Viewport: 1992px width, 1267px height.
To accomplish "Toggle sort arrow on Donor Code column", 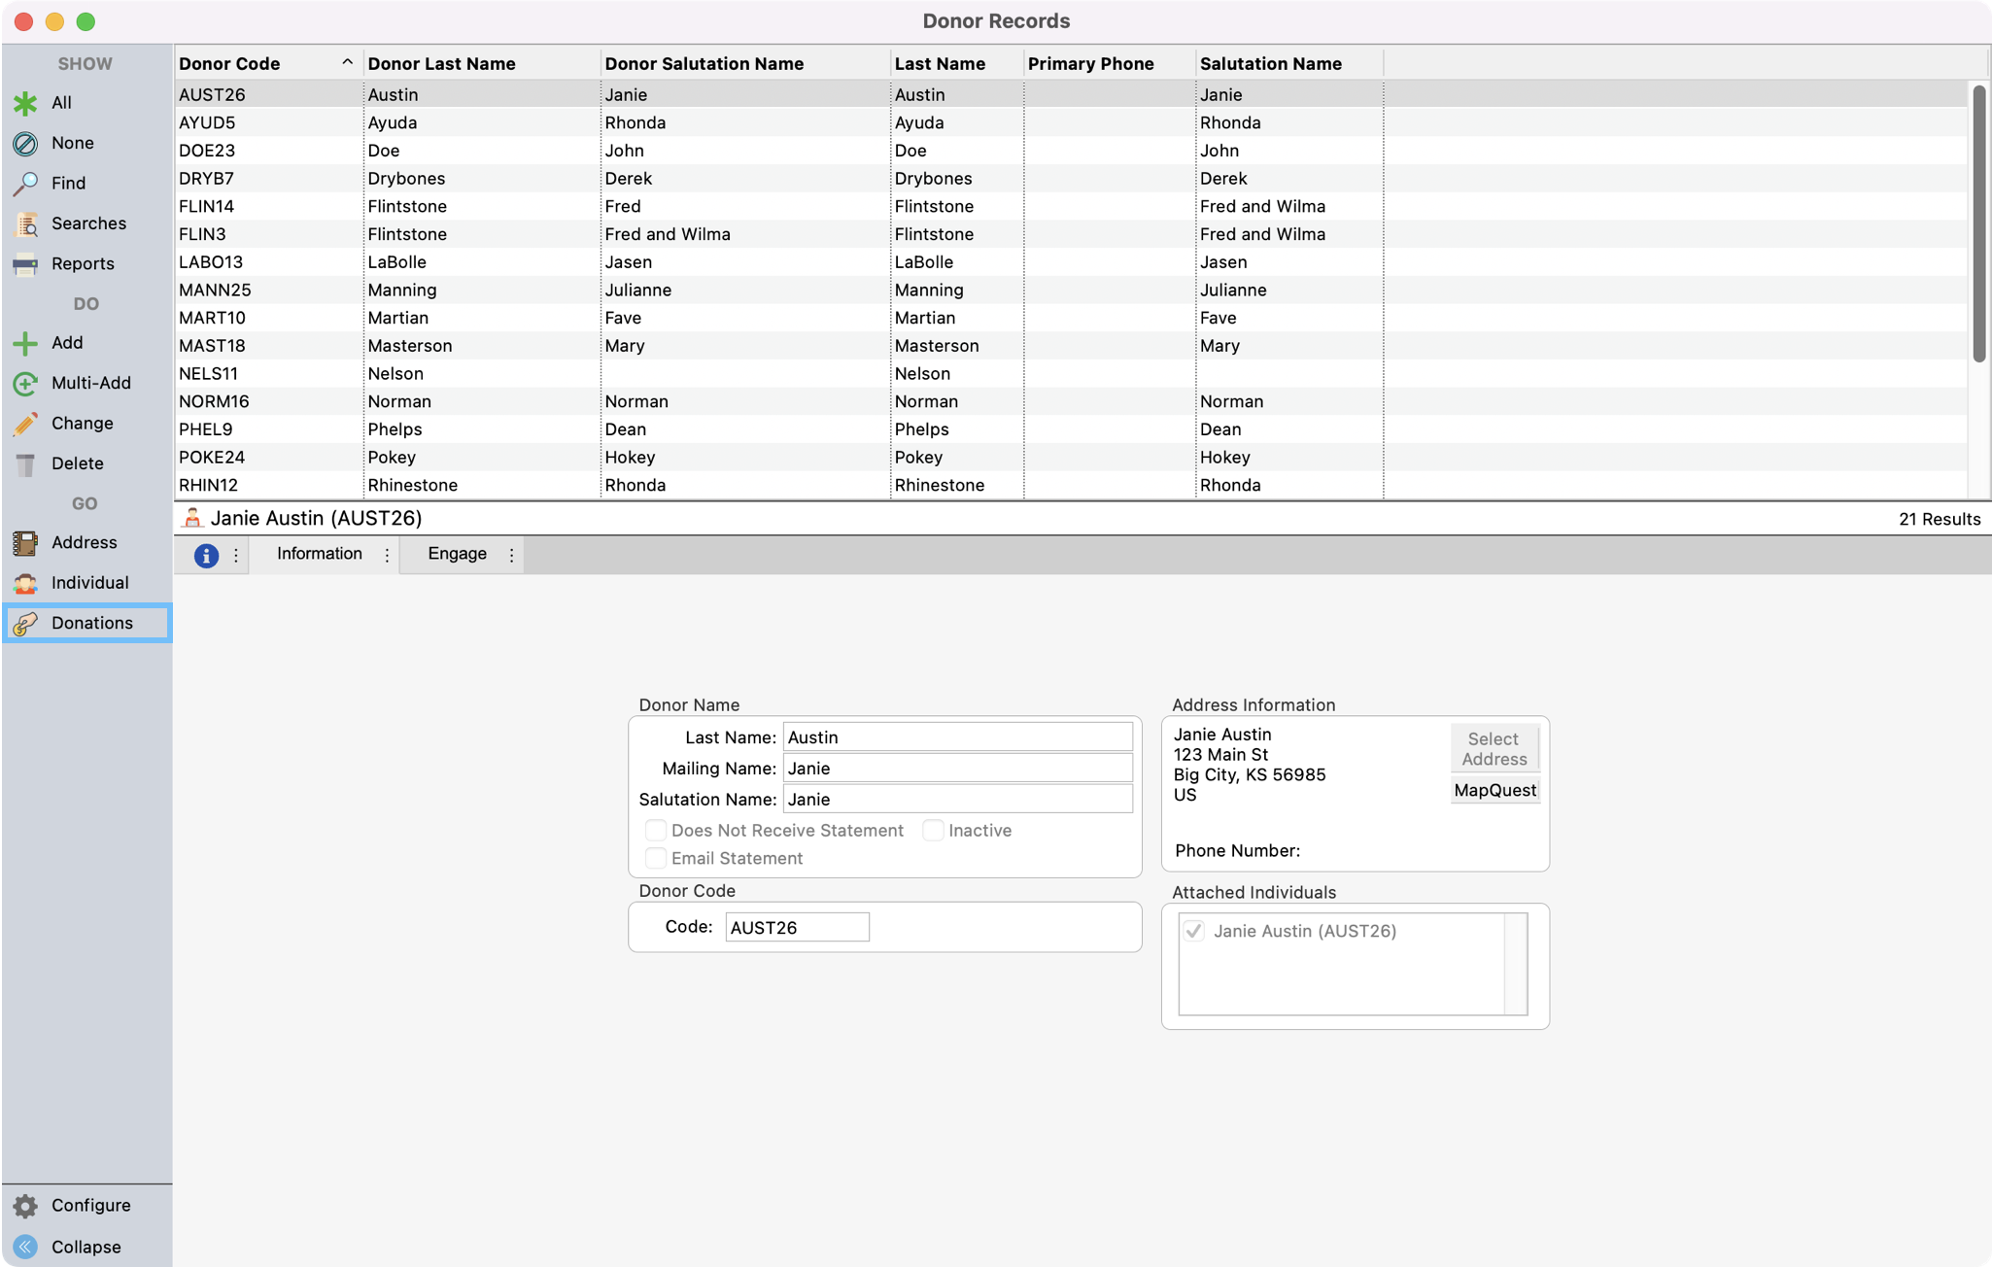I will pos(347,63).
